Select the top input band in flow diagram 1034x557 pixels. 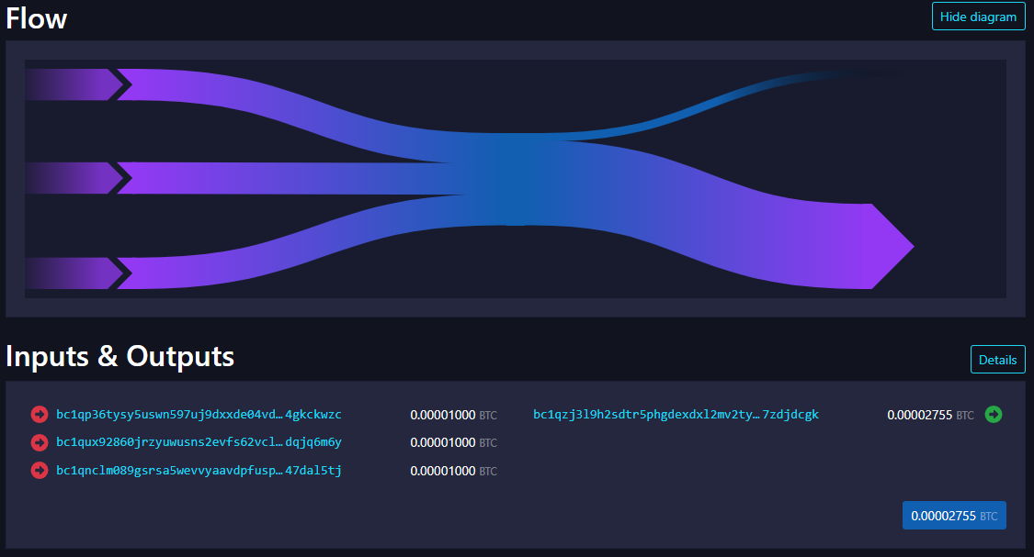coord(230,85)
